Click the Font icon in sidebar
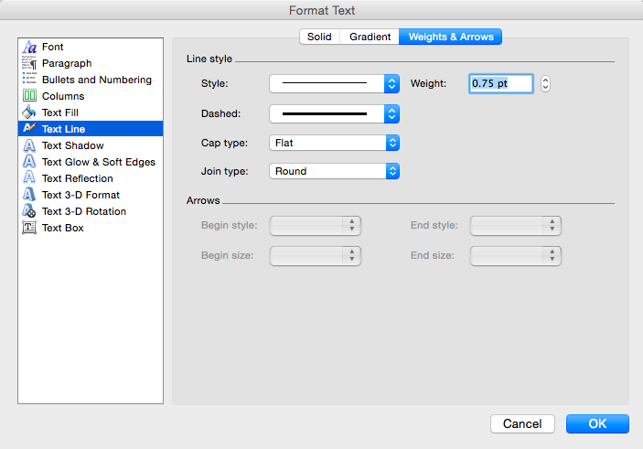Viewport: 643px width, 449px height. 29,47
